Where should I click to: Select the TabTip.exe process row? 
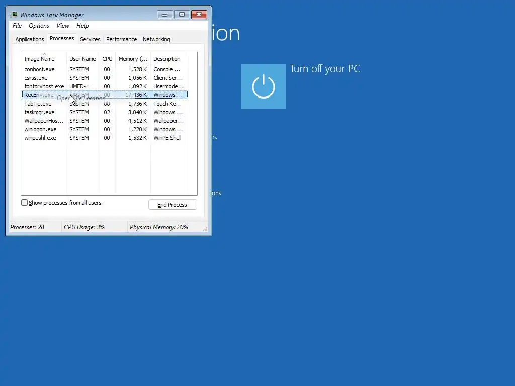tap(105, 104)
